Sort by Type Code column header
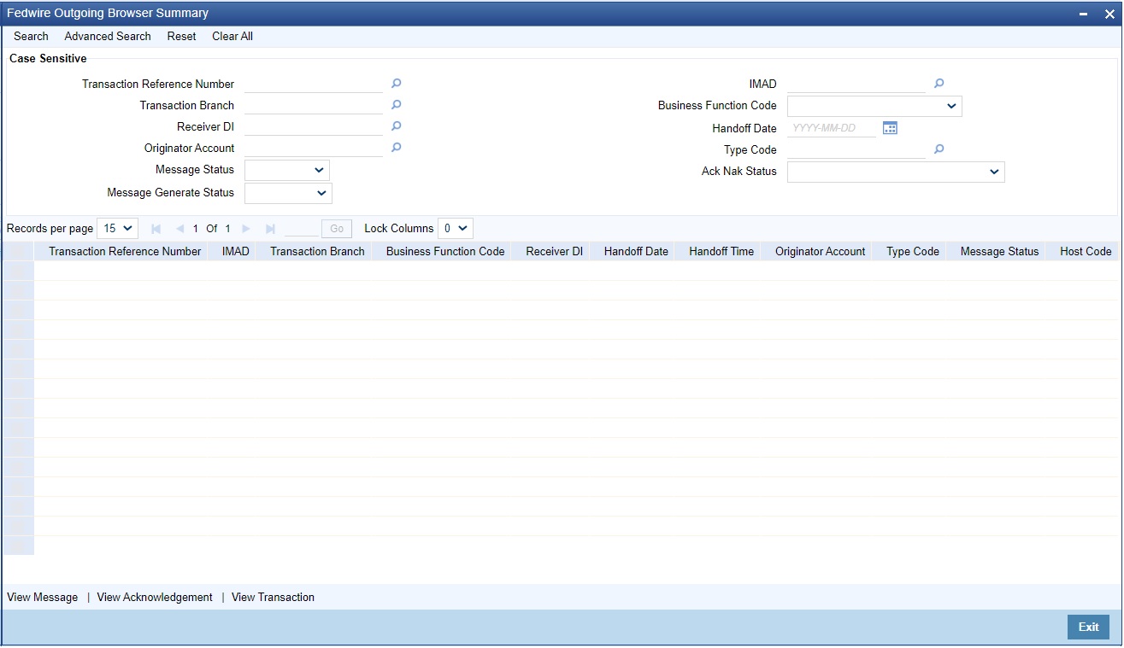 (x=913, y=251)
